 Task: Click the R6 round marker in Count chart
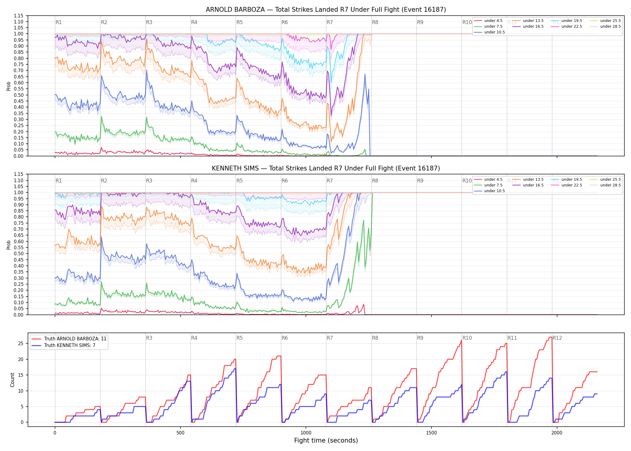click(x=285, y=338)
